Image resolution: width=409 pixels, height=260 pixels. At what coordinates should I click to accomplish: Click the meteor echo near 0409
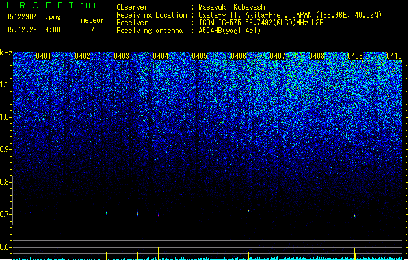click(x=355, y=216)
